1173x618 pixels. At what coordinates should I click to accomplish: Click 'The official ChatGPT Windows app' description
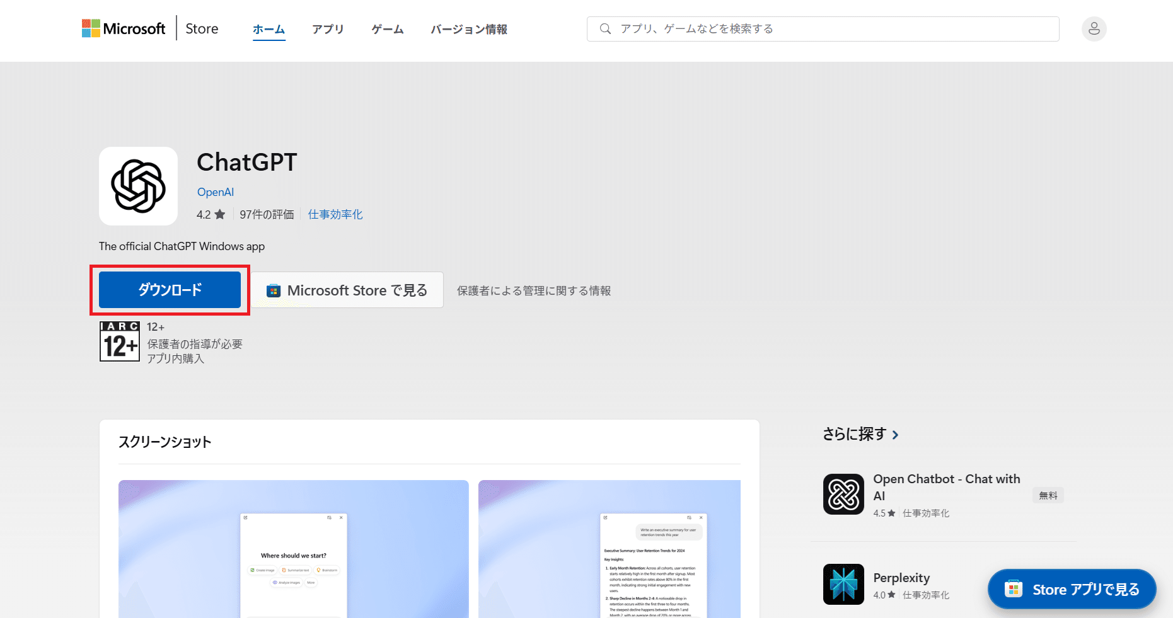182,246
